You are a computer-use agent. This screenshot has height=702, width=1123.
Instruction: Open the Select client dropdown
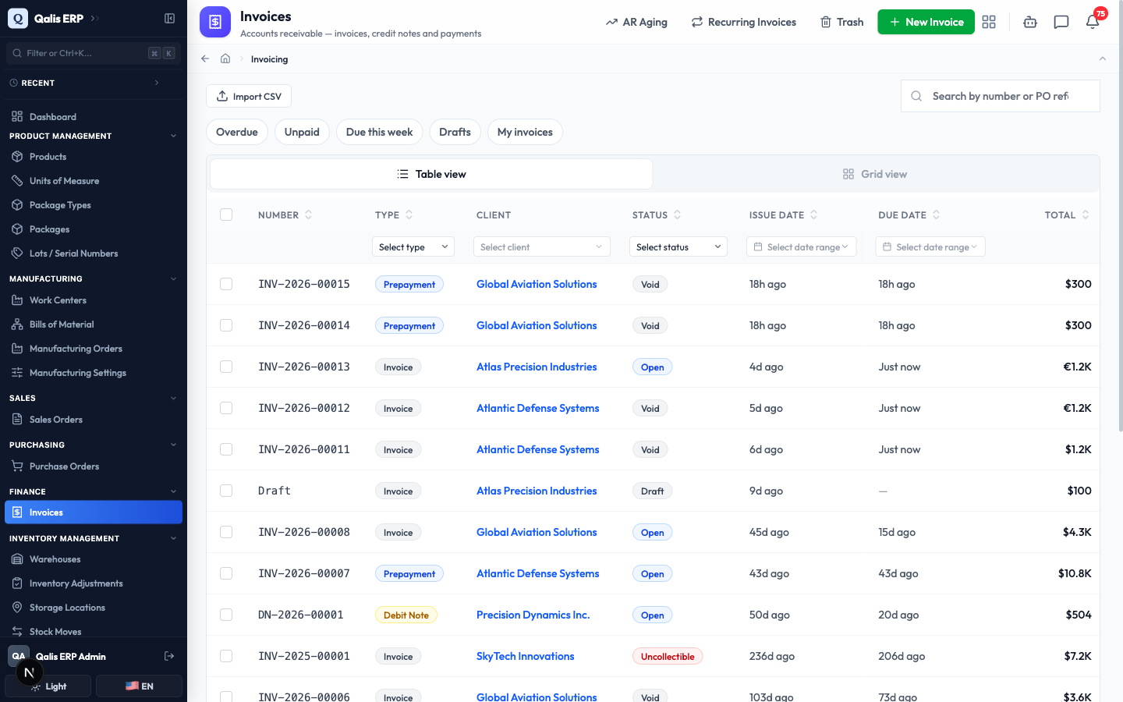click(x=542, y=246)
